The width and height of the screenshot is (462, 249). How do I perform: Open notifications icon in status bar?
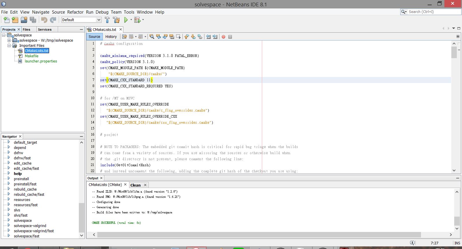tap(412, 243)
